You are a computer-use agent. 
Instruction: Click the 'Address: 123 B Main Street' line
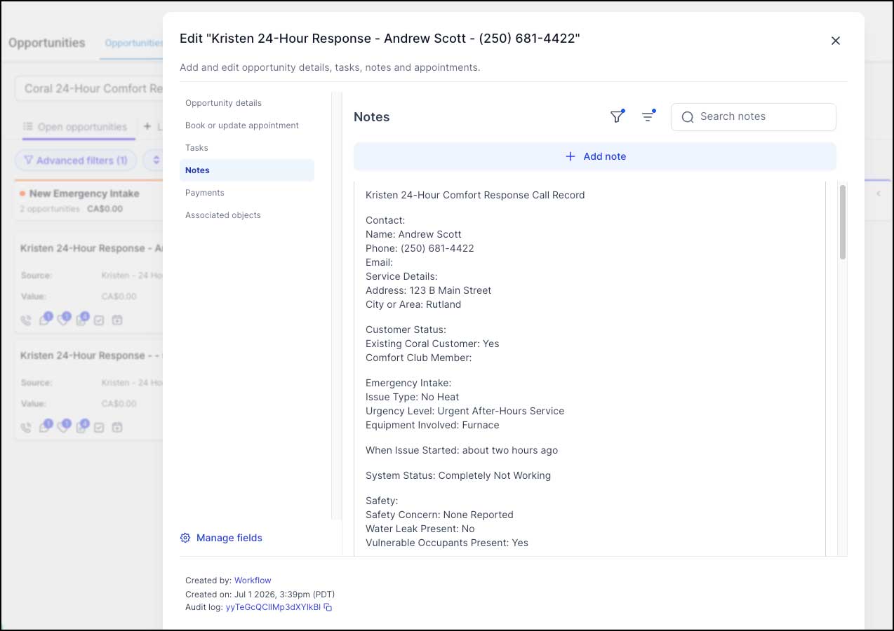[x=428, y=290]
